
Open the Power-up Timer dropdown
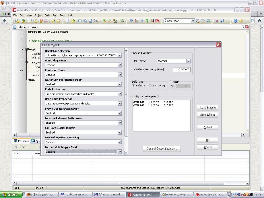coord(120,75)
